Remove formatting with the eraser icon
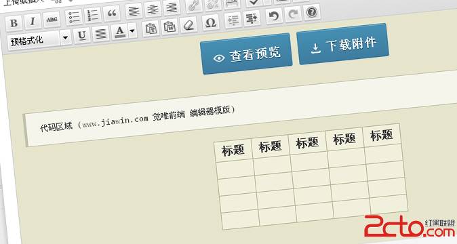This screenshot has height=244, width=457. click(189, 25)
